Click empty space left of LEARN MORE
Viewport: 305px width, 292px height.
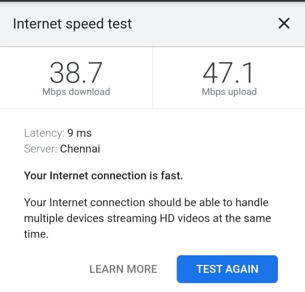click(50, 269)
